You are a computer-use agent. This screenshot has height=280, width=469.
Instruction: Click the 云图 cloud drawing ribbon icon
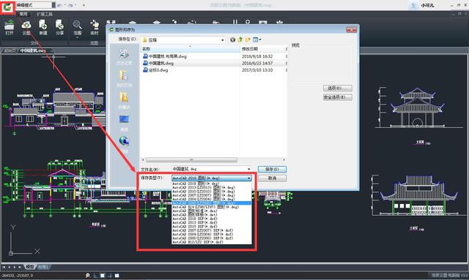[26, 28]
